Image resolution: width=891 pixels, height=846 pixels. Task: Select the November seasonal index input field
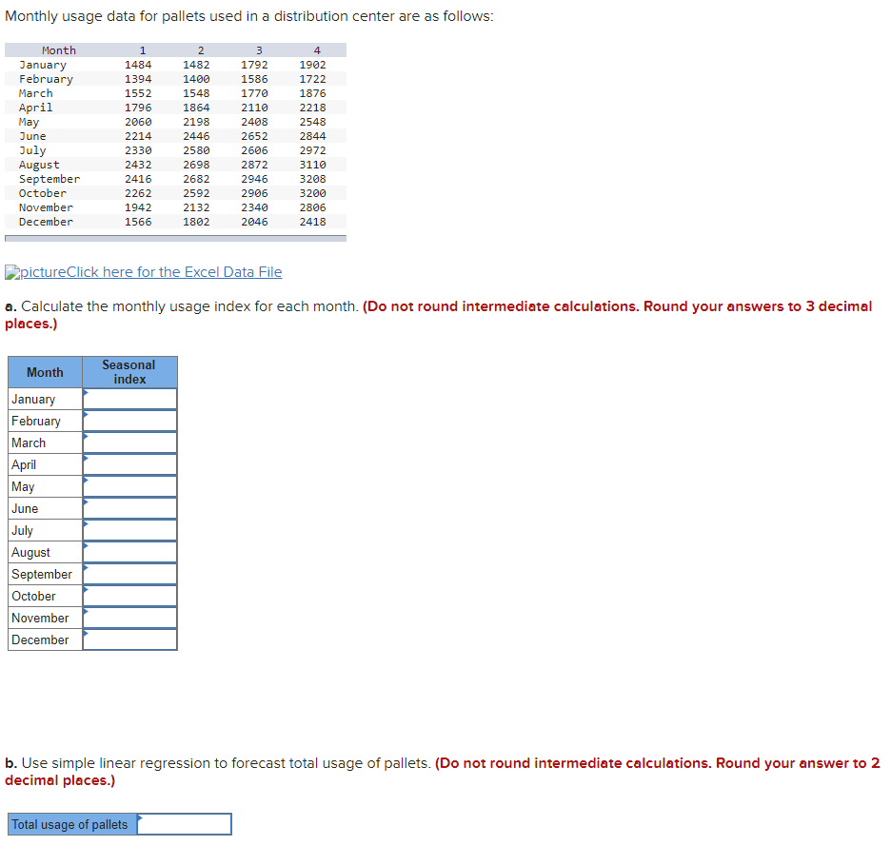(129, 617)
